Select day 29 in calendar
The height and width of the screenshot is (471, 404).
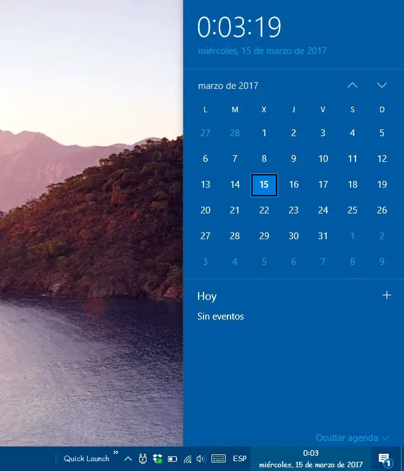pos(264,236)
